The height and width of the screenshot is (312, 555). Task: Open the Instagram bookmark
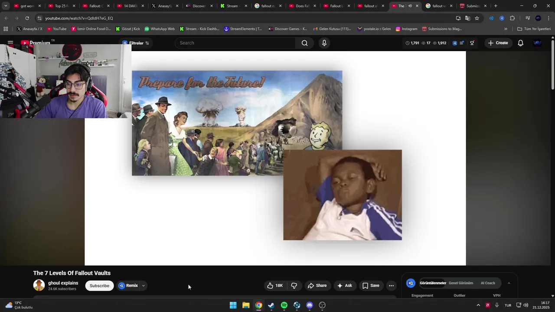pyautogui.click(x=406, y=29)
